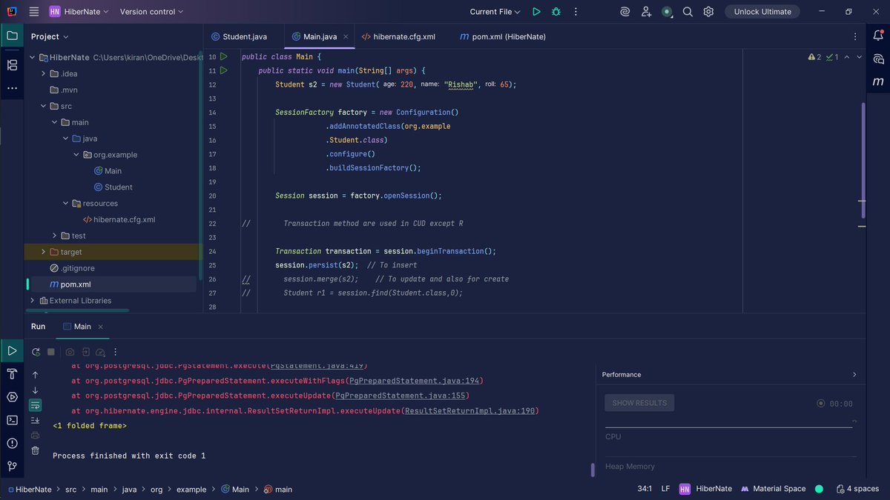Toggle the profiler status indicator in title bar
The width and height of the screenshot is (890, 500).
click(x=667, y=12)
